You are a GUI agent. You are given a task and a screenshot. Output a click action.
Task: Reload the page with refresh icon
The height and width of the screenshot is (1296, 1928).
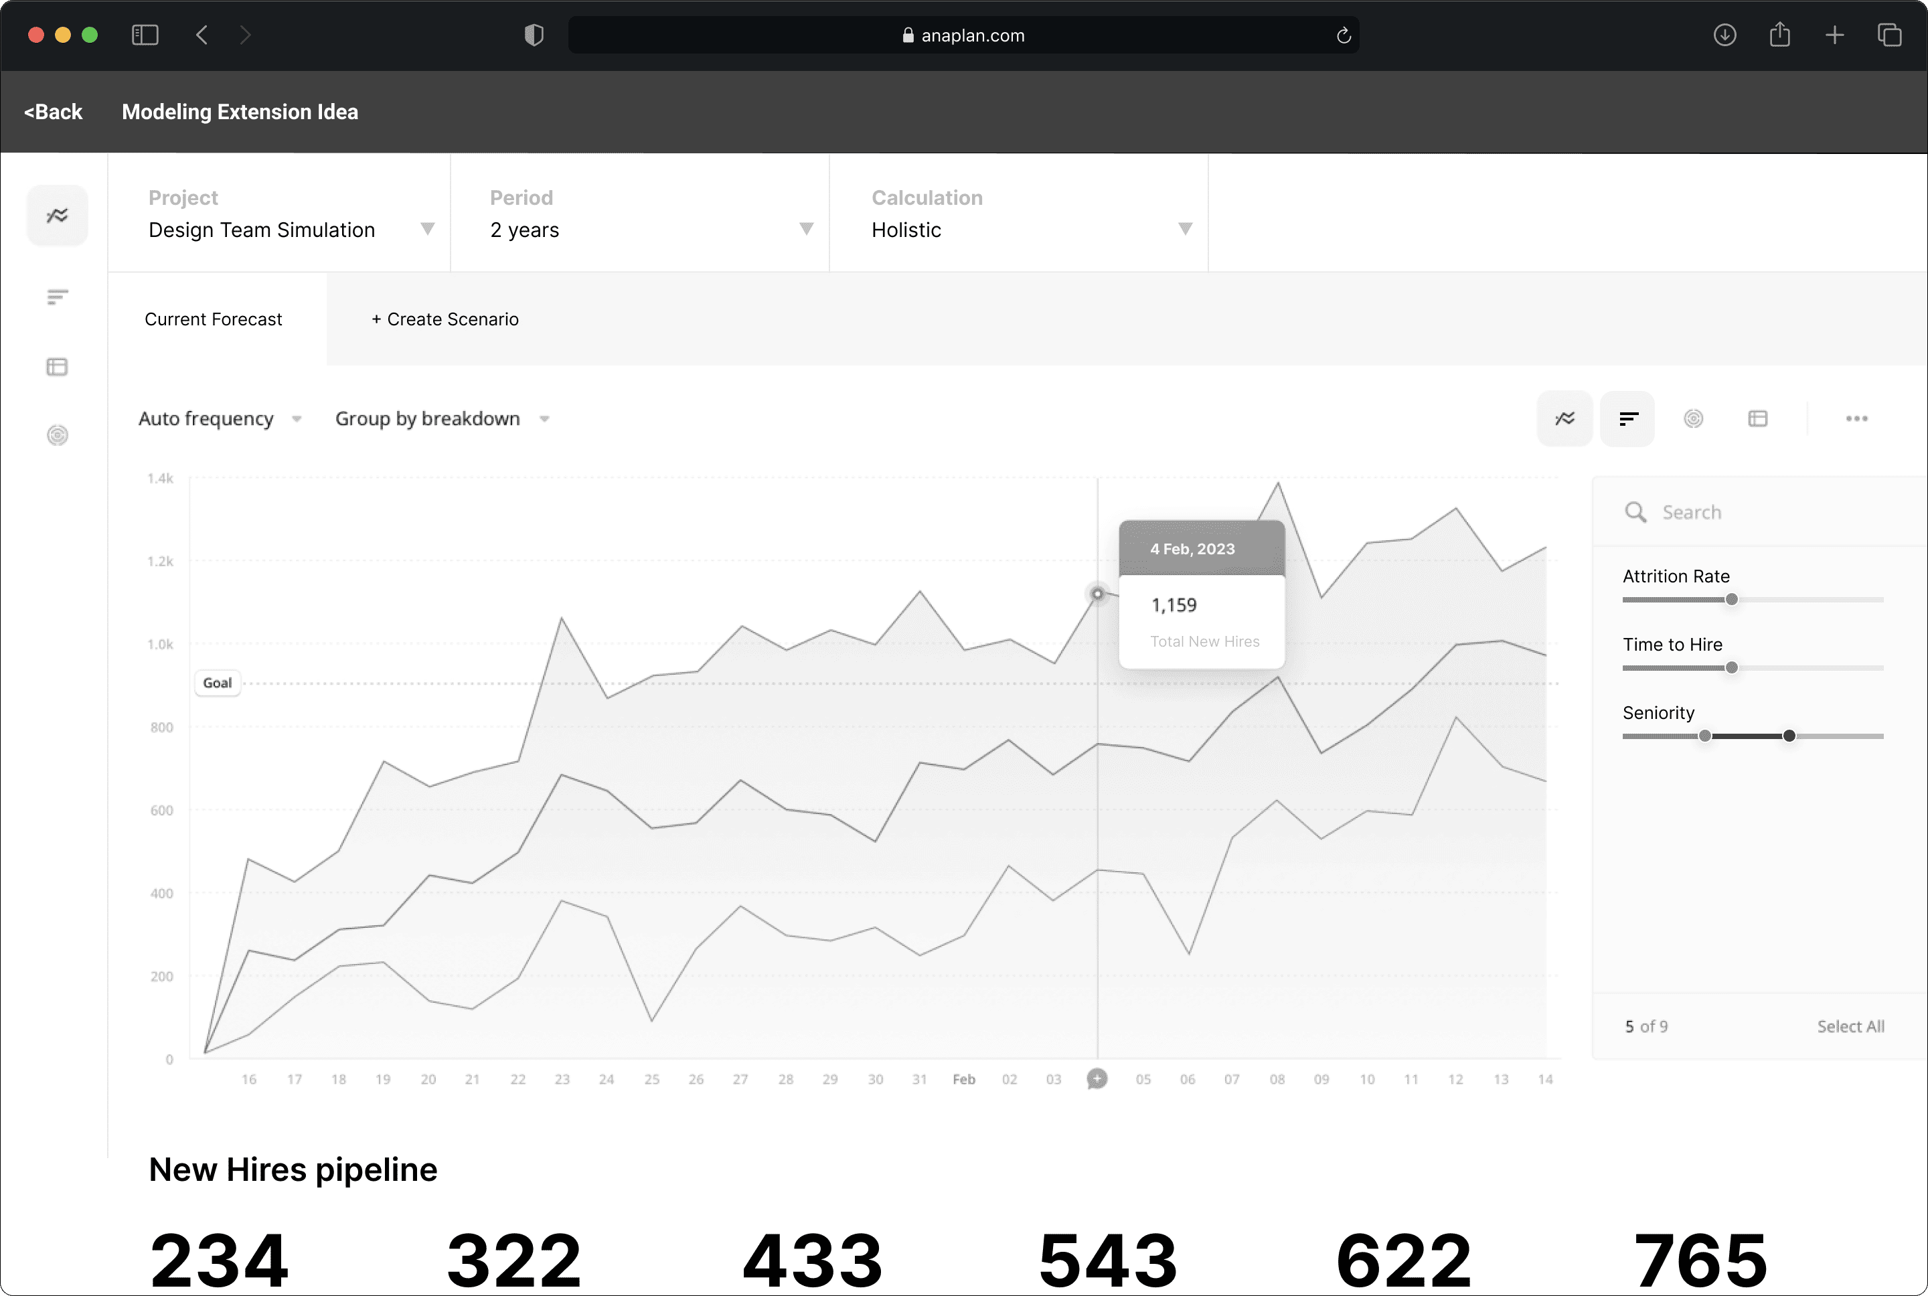coord(1344,35)
